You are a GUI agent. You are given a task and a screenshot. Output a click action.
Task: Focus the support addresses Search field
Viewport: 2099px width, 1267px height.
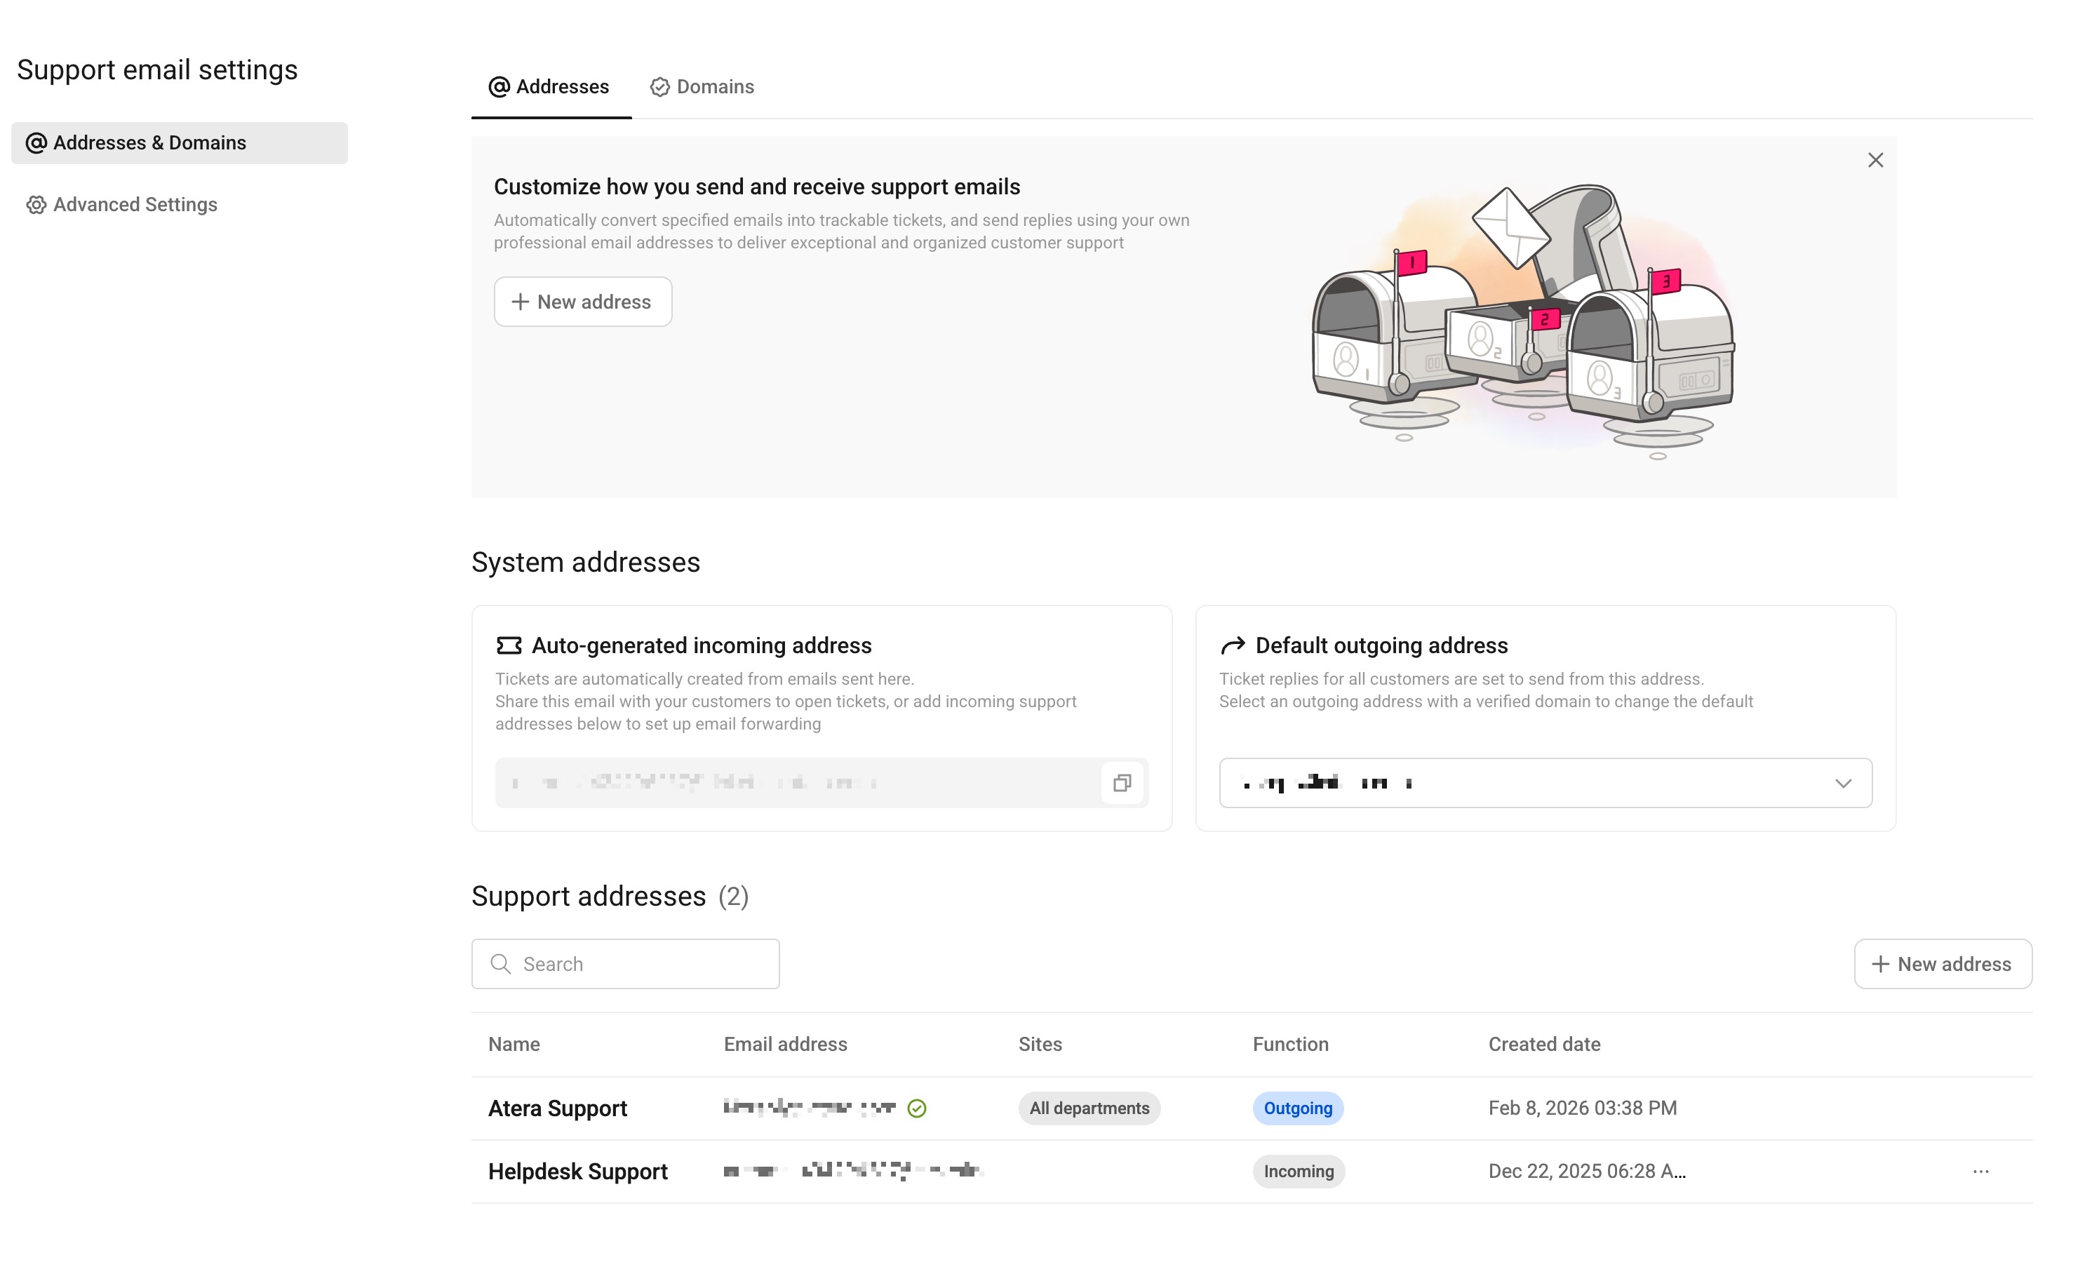tap(625, 964)
